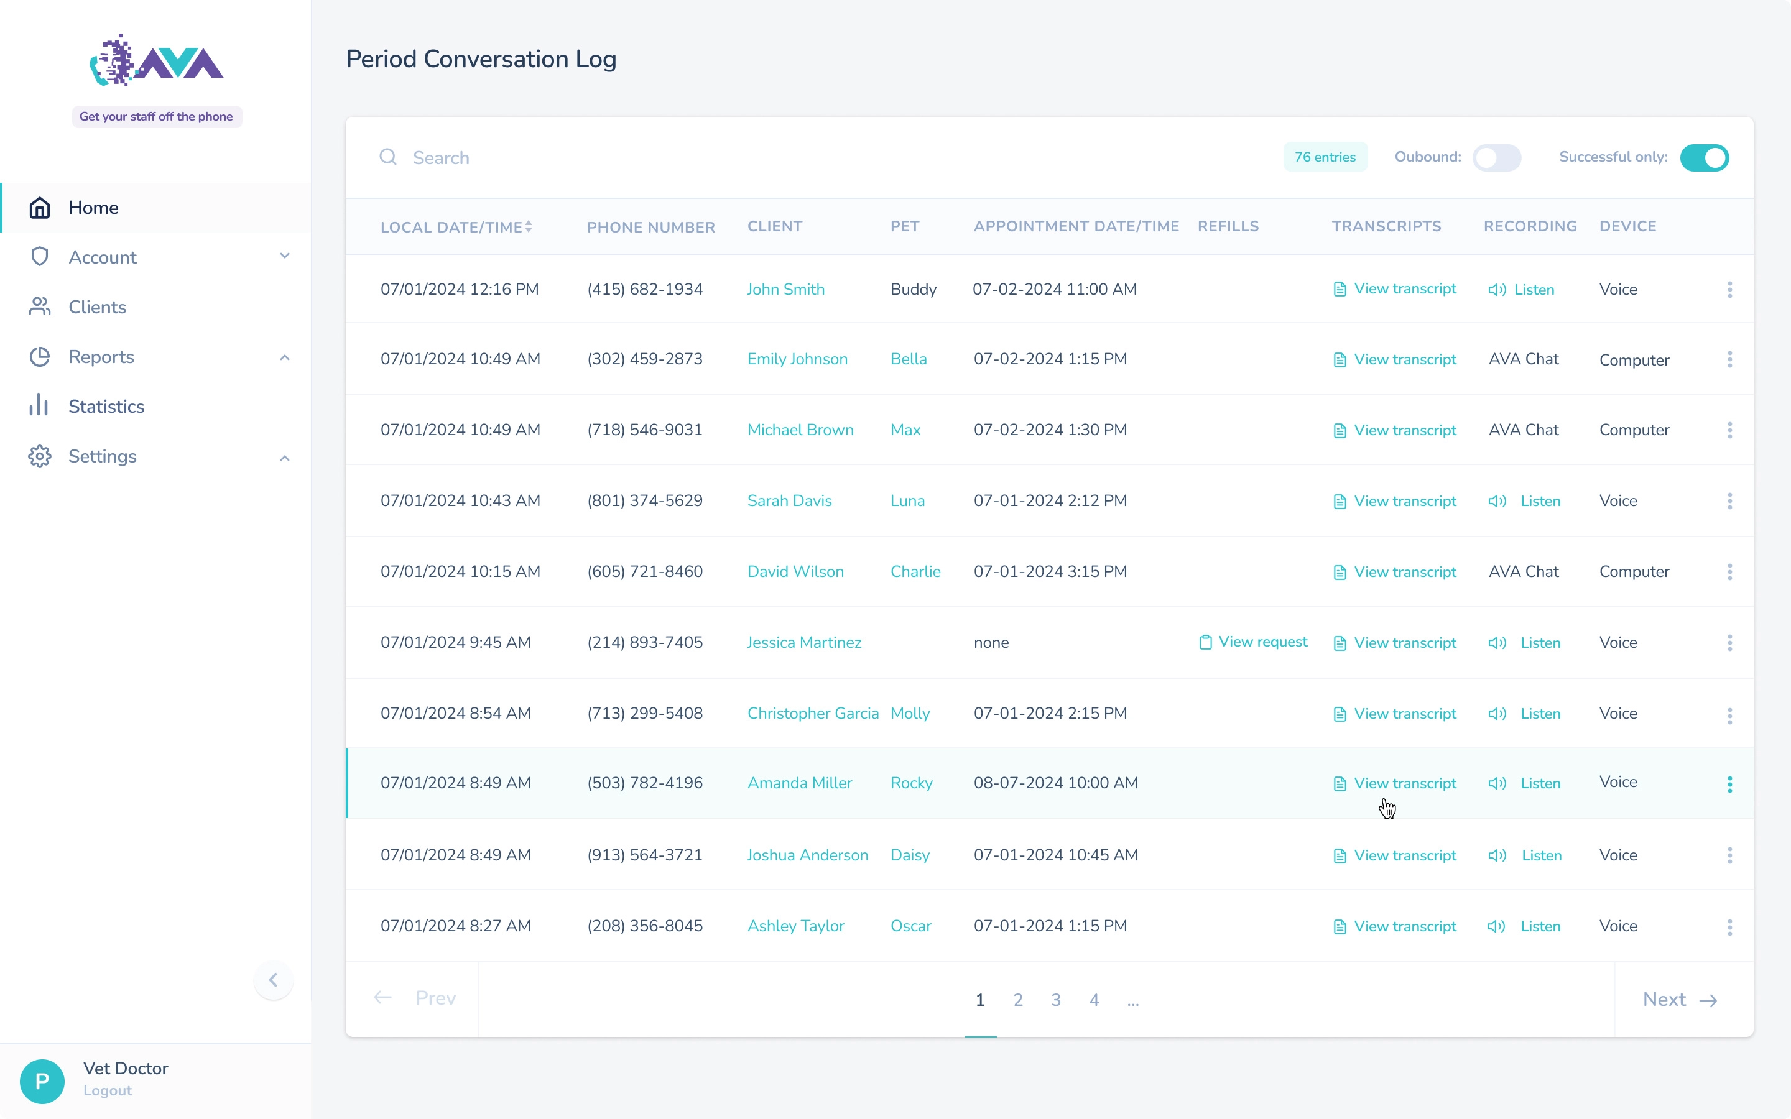The height and width of the screenshot is (1119, 1791).
Task: Click Computer device in Emily Johnson row
Action: tap(1634, 361)
